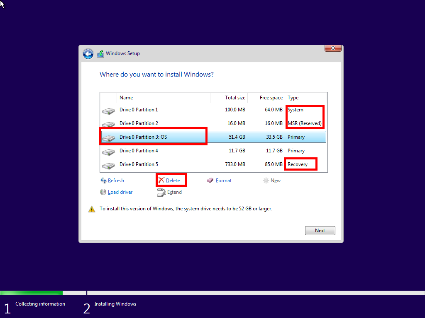Select Drive 0 Partition 4 row
Screen dimensions: 425x318
pyautogui.click(x=214, y=151)
